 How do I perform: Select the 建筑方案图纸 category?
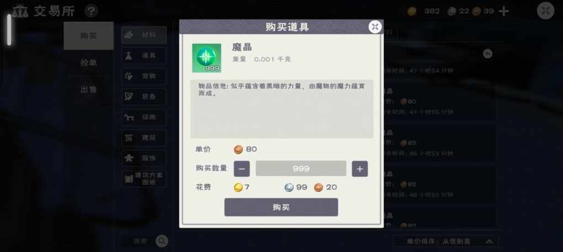(x=144, y=179)
